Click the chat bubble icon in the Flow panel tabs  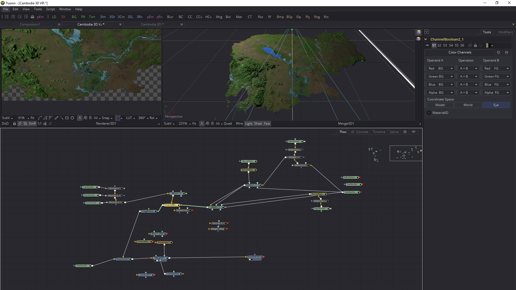(x=414, y=132)
